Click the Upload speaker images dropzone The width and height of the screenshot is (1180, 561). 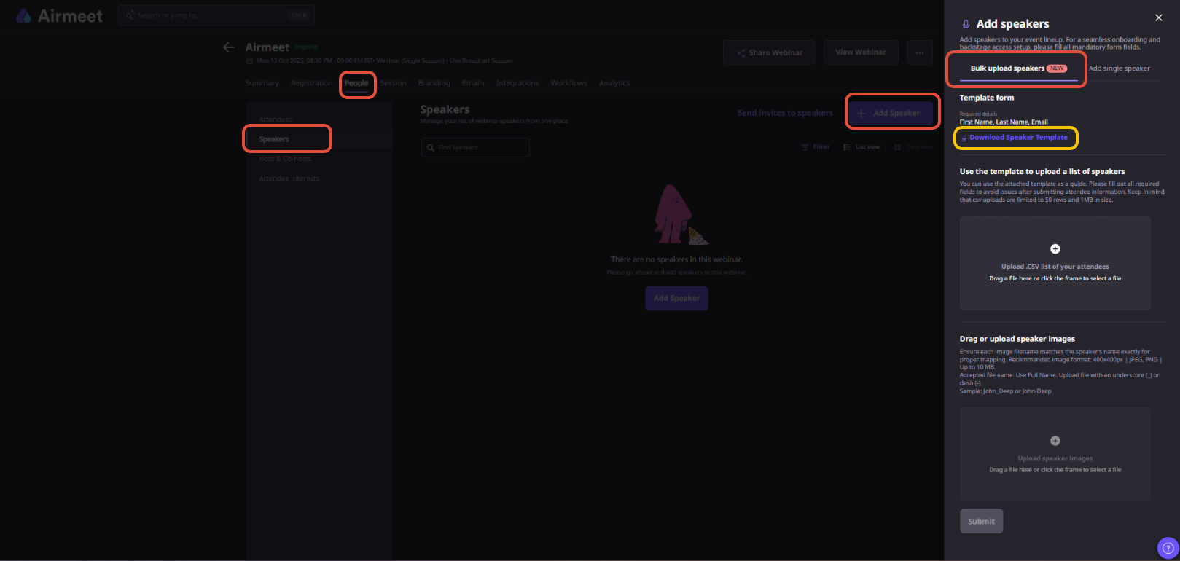coord(1055,454)
